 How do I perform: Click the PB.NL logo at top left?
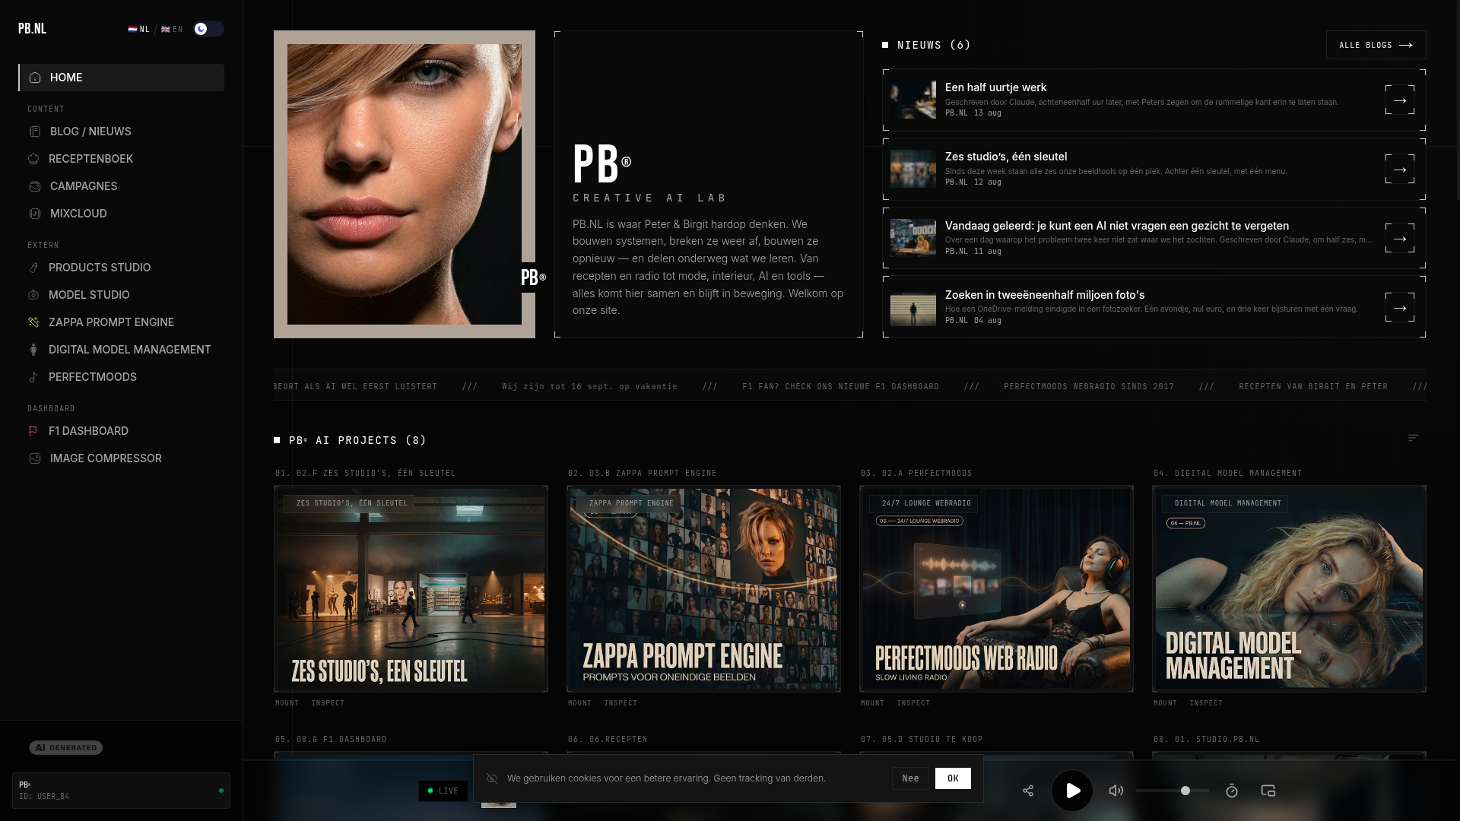point(33,29)
